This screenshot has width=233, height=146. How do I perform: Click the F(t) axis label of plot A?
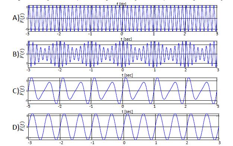coord(22,19)
